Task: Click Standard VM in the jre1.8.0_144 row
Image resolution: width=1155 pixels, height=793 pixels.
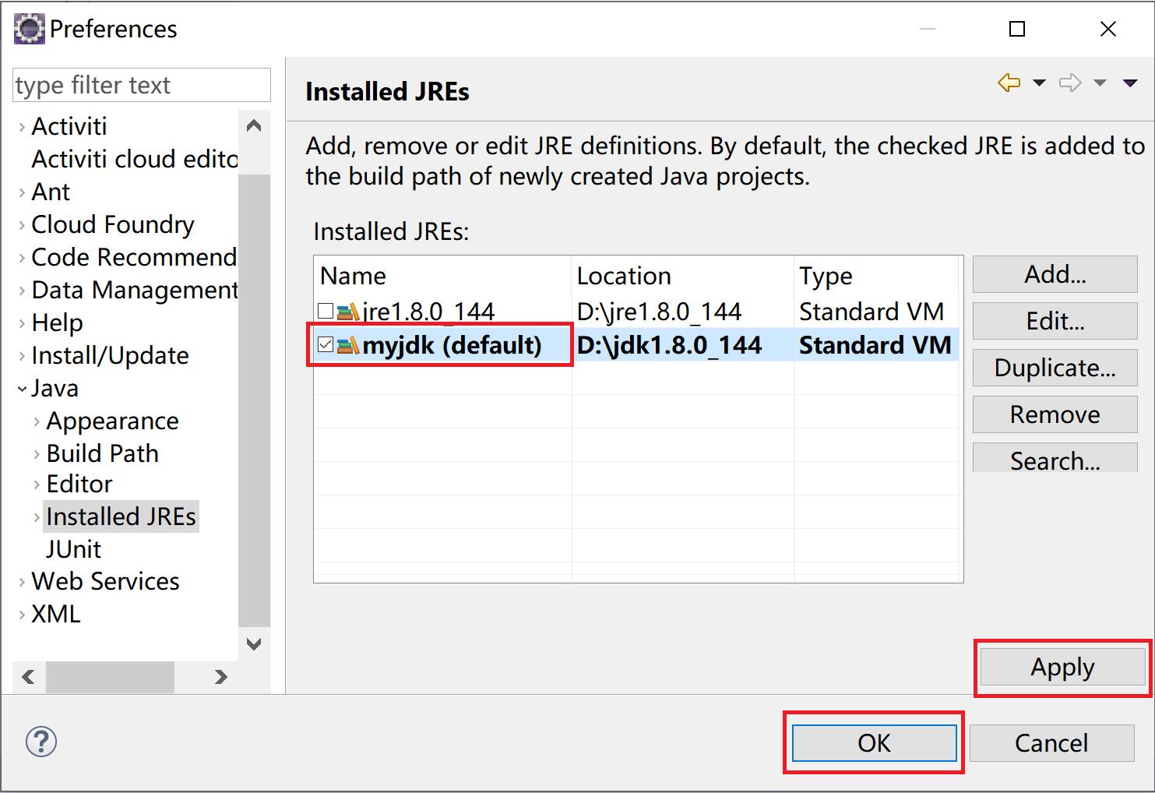Action: [872, 312]
